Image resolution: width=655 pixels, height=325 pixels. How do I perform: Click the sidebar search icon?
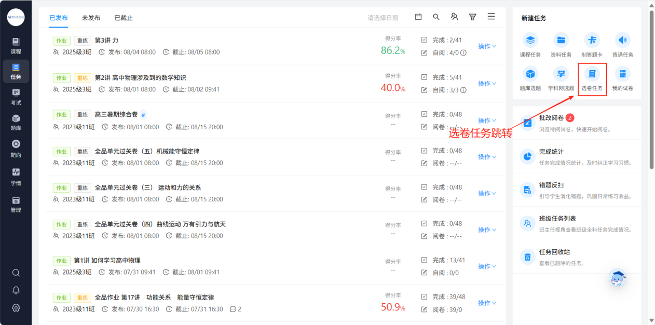click(x=16, y=273)
